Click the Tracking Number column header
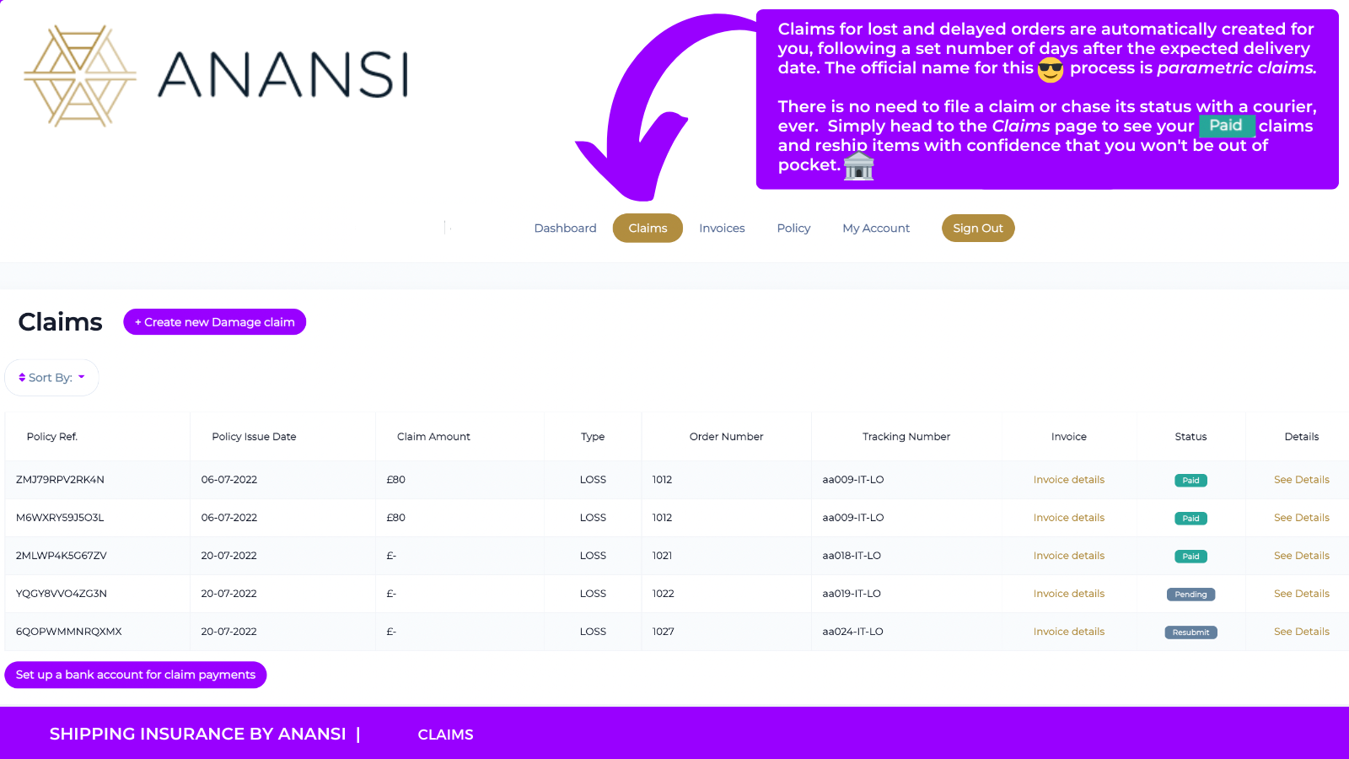 [x=906, y=437]
